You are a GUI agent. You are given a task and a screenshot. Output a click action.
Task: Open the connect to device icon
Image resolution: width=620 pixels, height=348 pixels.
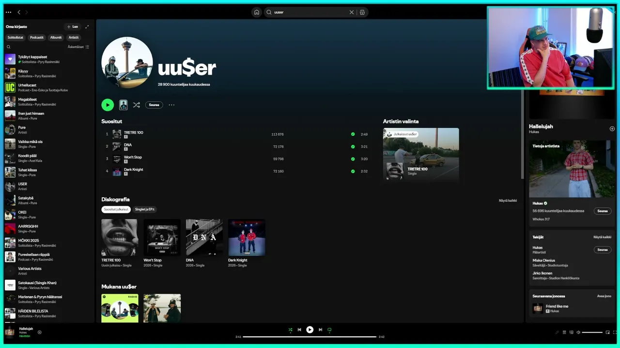[x=572, y=333]
